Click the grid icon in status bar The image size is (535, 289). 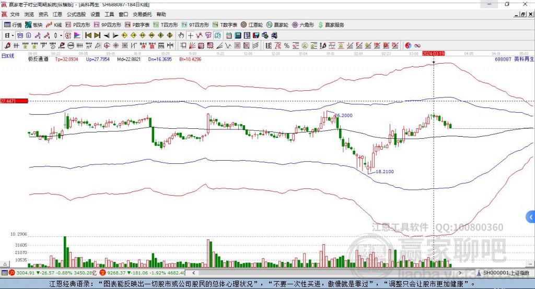pos(4,273)
